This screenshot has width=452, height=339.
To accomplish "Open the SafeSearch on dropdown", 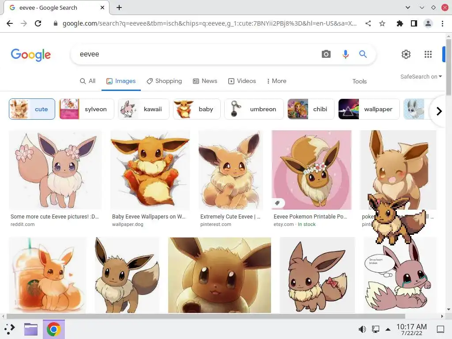I will 421,77.
